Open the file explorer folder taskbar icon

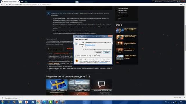(x=20, y=102)
